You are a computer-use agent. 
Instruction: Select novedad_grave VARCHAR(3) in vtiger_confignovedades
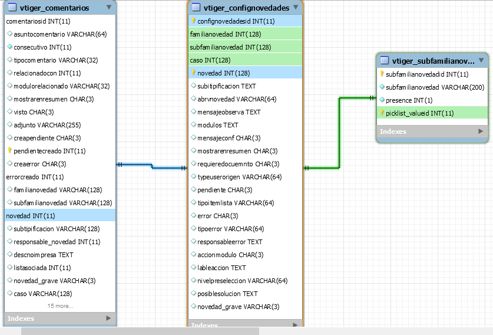[x=245, y=306]
